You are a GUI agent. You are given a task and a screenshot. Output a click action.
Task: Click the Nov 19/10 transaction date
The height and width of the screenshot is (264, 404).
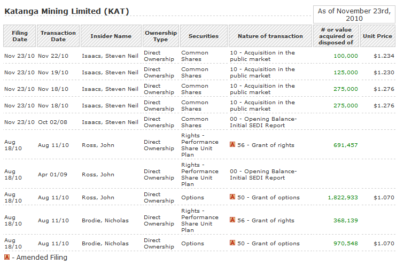point(53,73)
